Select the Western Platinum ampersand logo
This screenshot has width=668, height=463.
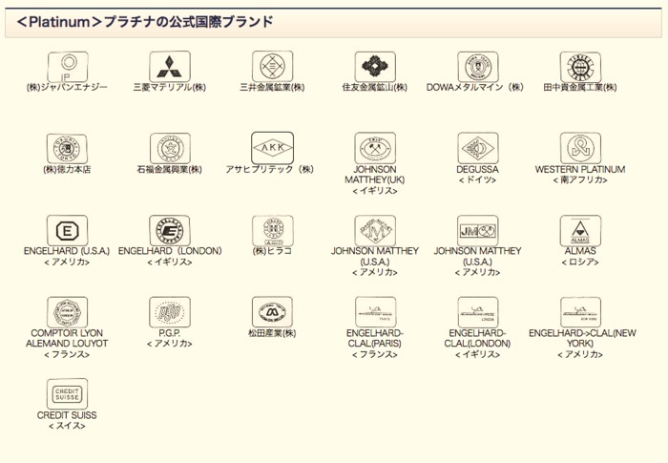(x=580, y=148)
